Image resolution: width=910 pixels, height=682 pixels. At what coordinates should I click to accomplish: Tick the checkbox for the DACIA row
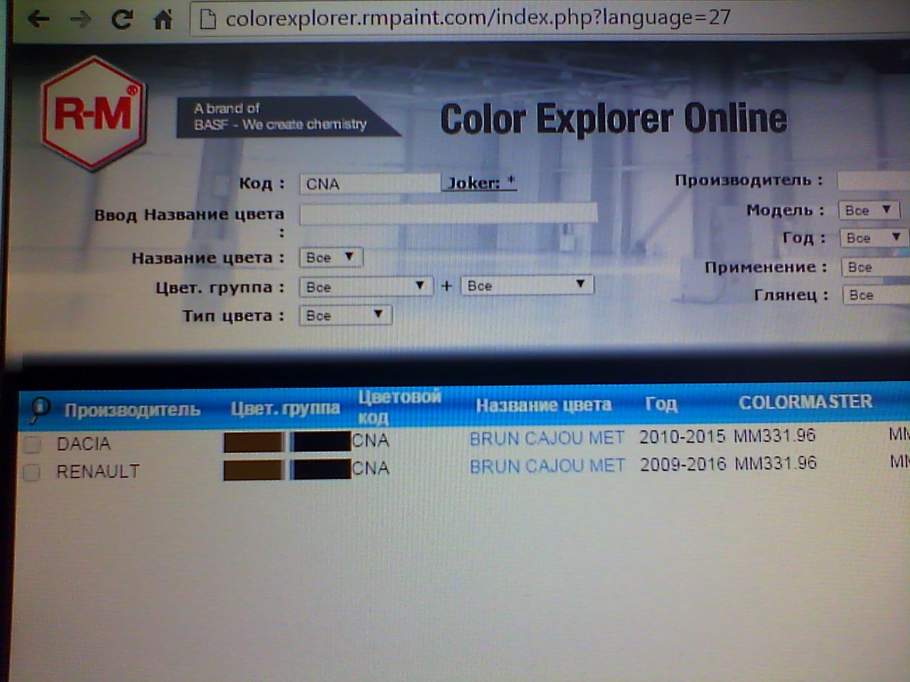(32, 445)
